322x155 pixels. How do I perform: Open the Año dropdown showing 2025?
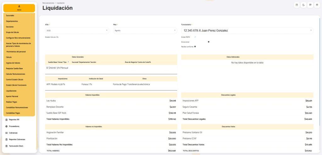[x=77, y=30]
